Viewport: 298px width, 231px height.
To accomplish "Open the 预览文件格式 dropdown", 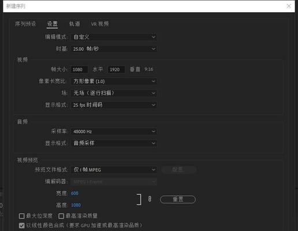I will [114, 170].
